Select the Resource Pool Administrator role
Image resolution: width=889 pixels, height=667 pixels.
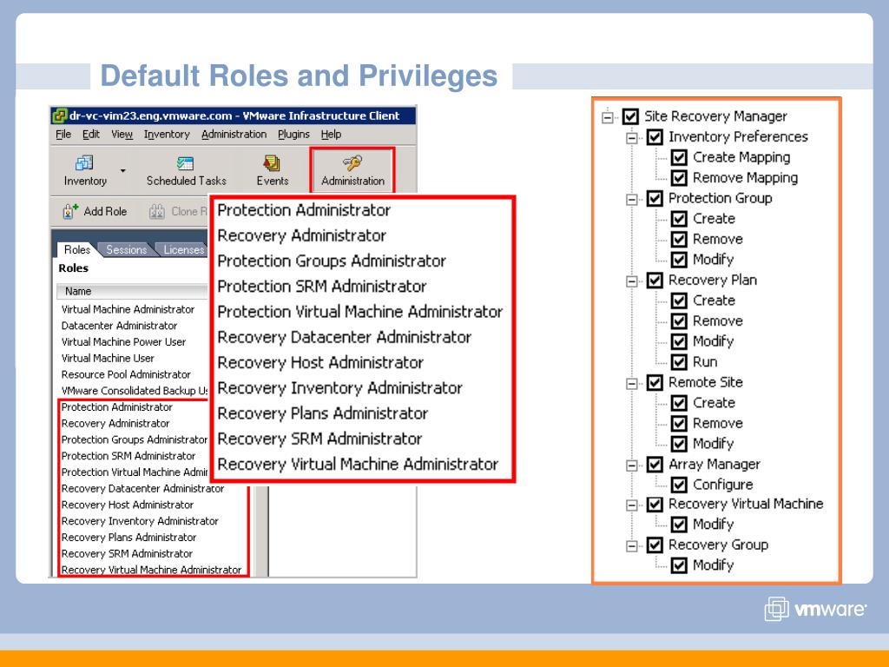tap(126, 375)
